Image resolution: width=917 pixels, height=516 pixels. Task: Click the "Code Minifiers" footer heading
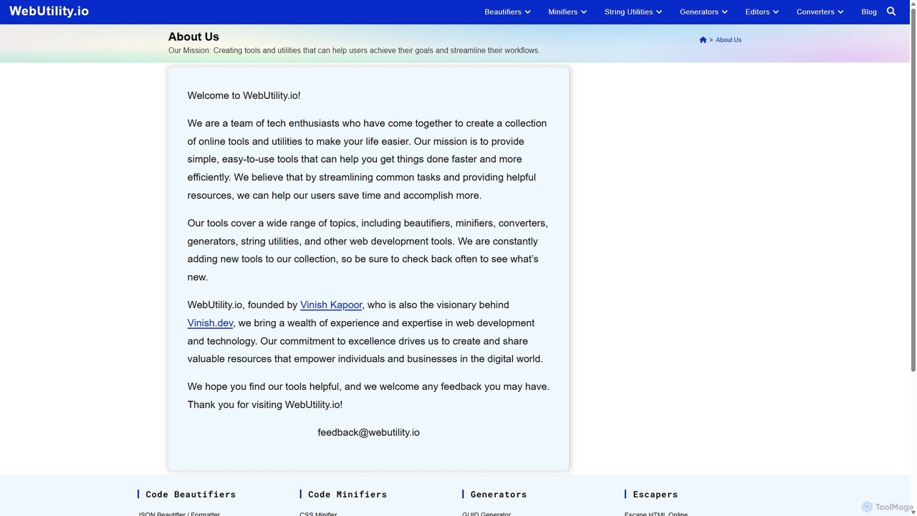[x=347, y=494]
